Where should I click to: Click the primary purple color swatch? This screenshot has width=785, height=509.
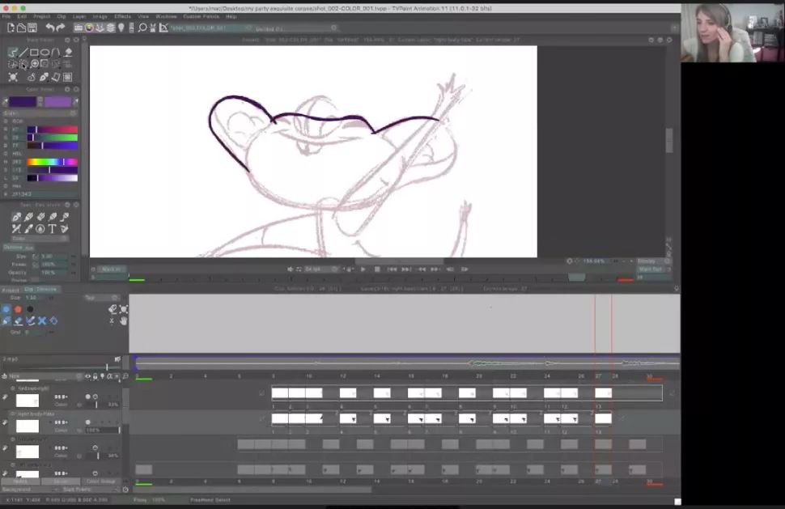click(x=23, y=101)
